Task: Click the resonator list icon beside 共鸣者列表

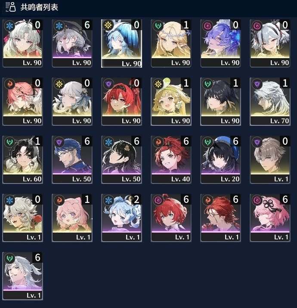Action: pos(11,7)
